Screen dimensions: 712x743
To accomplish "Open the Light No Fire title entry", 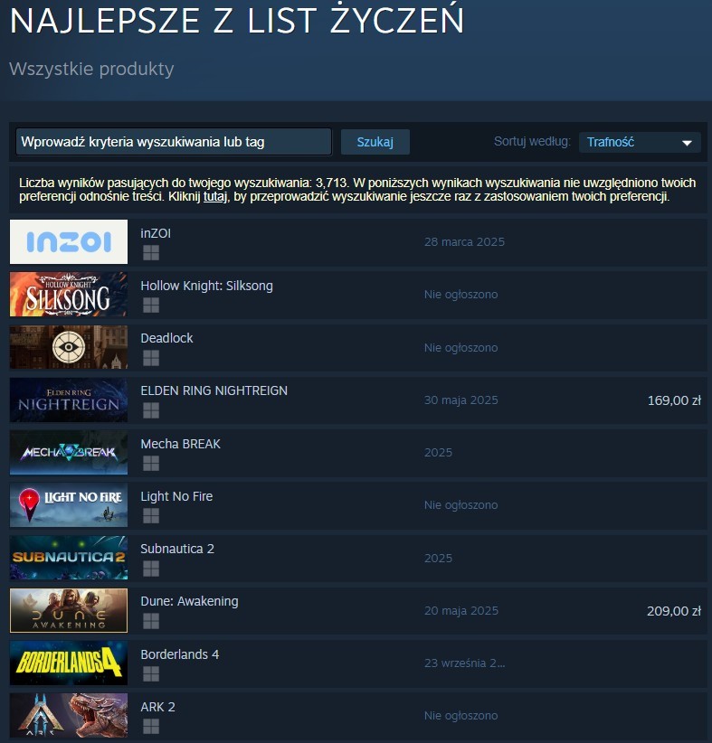I will 176,496.
